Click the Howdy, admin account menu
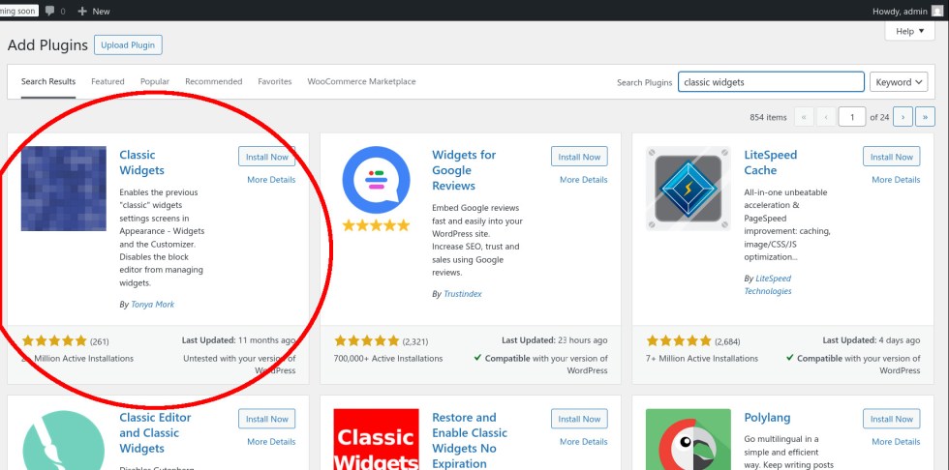949x470 pixels. [x=907, y=11]
